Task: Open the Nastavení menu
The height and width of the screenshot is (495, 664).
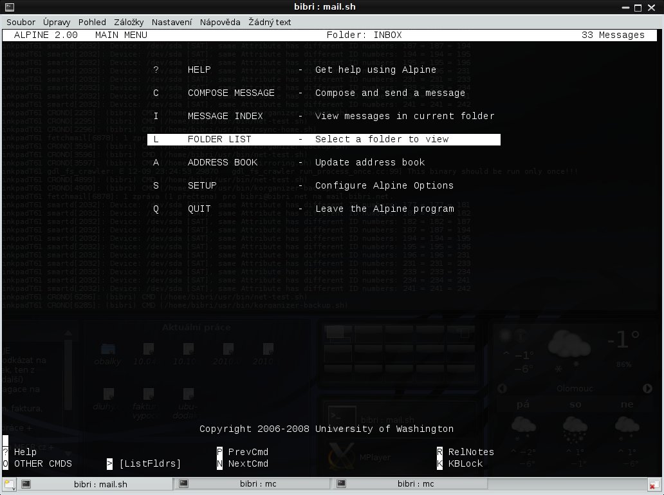Action: (172, 22)
